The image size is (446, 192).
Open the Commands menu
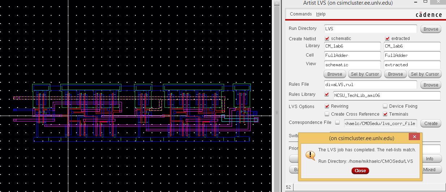click(x=301, y=14)
